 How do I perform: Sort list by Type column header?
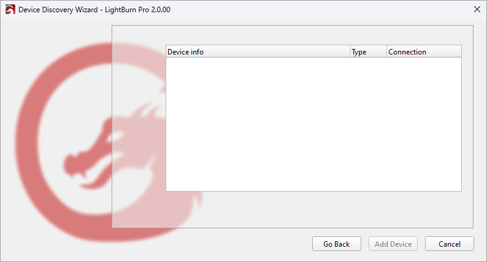[x=369, y=52]
